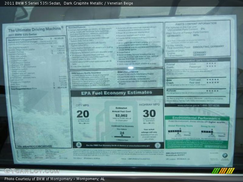
Task: Click 'Dark Graphite Metallic / Venetian Beige' caption text
Action: (98, 3)
